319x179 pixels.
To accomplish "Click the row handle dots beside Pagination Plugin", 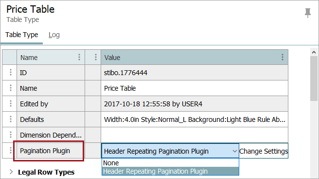I will pos(11,150).
